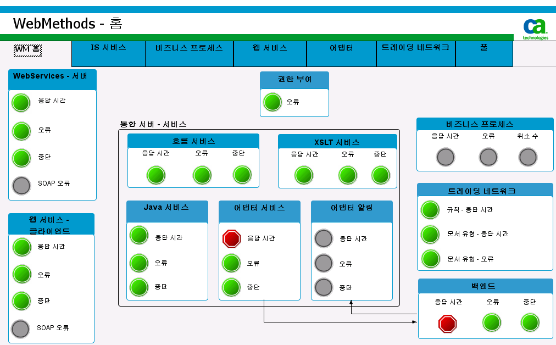556x345 pixels.
Task: Click the 어댑터 알림 panel header
Action: tap(352, 212)
